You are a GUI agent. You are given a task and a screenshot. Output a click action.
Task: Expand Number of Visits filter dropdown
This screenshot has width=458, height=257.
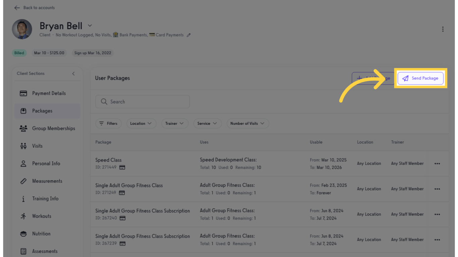pyautogui.click(x=247, y=123)
